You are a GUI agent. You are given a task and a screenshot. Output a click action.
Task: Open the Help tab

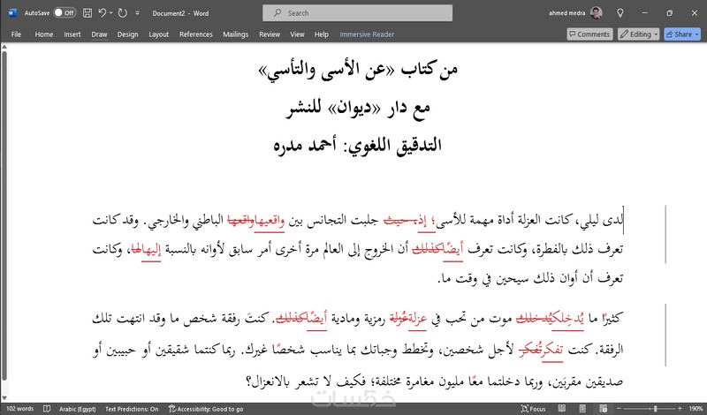point(322,34)
